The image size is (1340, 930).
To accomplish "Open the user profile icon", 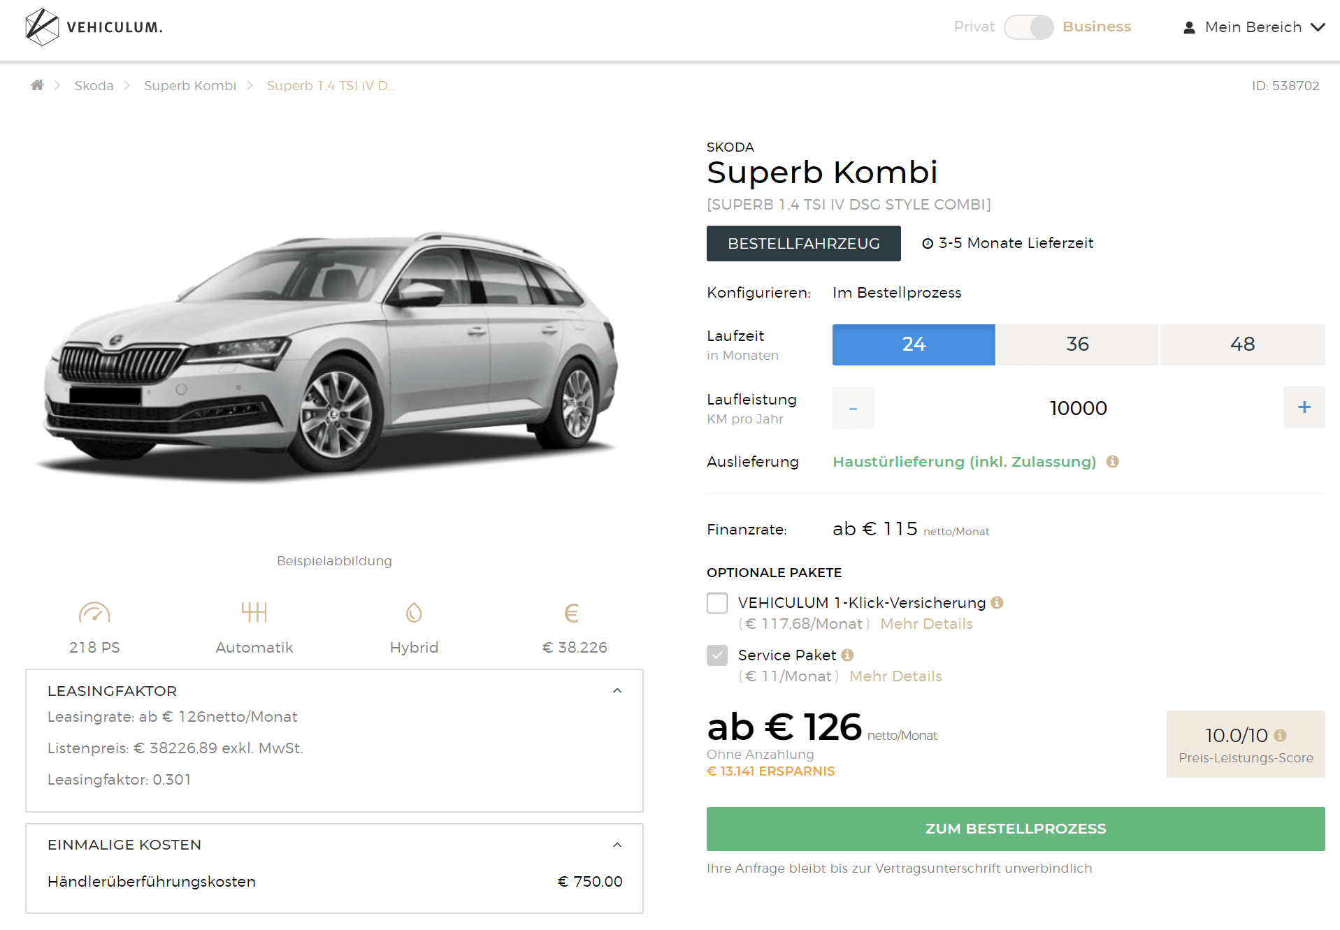I will [1189, 27].
